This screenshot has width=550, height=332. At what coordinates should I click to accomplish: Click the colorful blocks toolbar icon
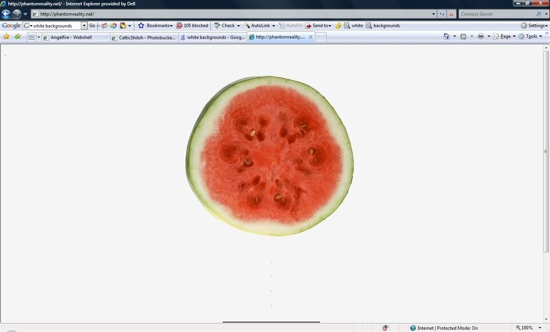tap(123, 26)
